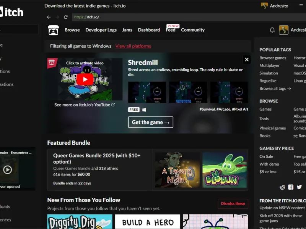This screenshot has width=306, height=229.
Task: Open the Diggity Dig game thumbnail
Action: [x=80, y=222]
